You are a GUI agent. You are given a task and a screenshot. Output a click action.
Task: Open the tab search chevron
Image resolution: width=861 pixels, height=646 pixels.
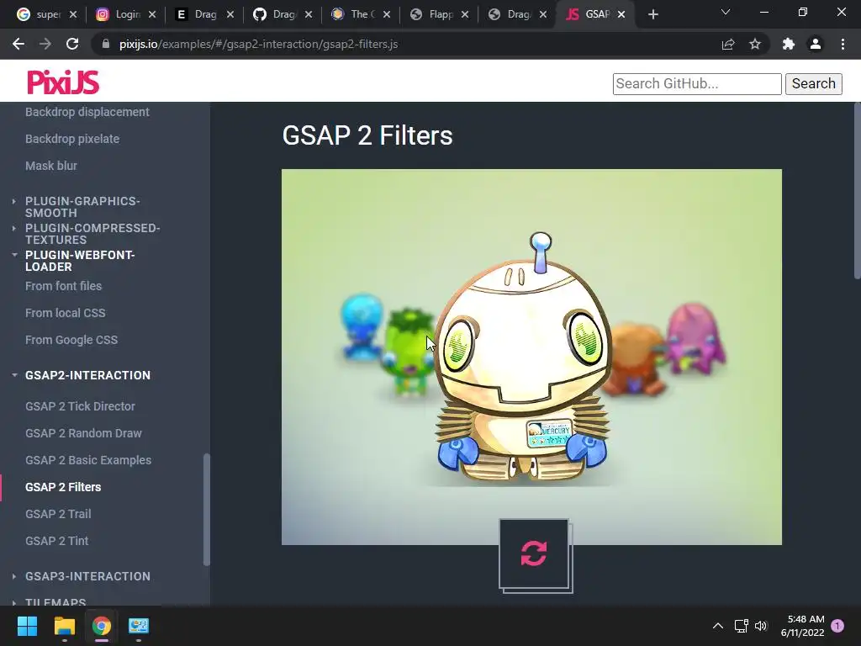pyautogui.click(x=726, y=12)
